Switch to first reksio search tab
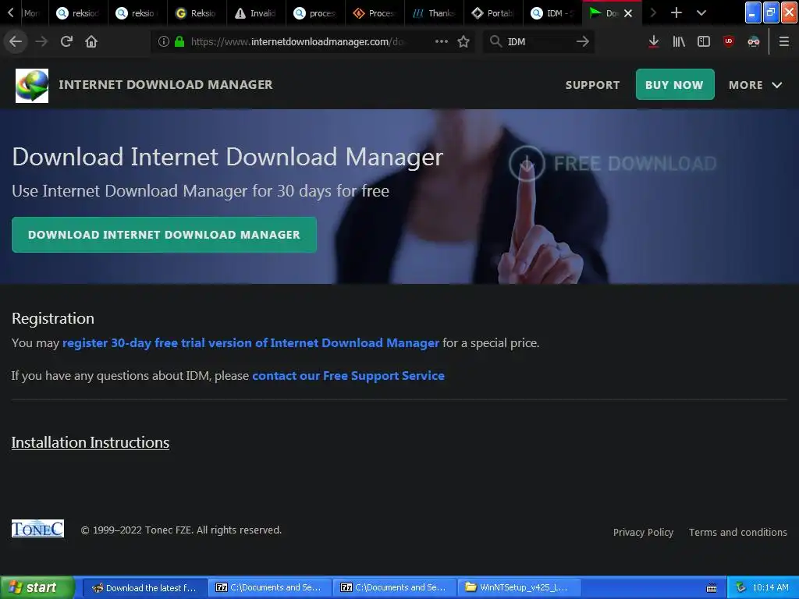799x599 pixels. pos(79,13)
